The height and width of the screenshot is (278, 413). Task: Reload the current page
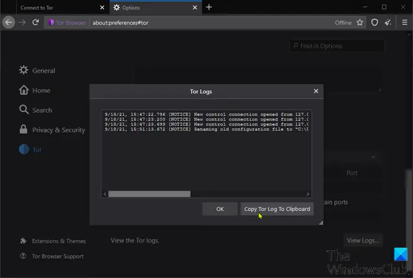35,22
